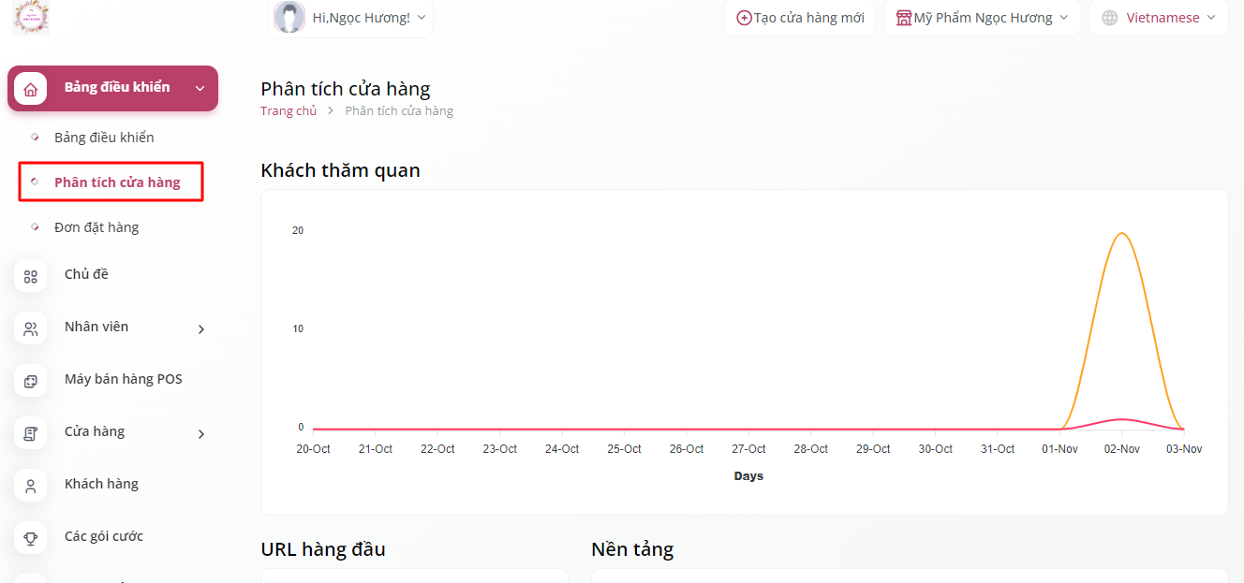This screenshot has height=583, width=1244.
Task: Click the user avatar picture
Action: pyautogui.click(x=289, y=18)
